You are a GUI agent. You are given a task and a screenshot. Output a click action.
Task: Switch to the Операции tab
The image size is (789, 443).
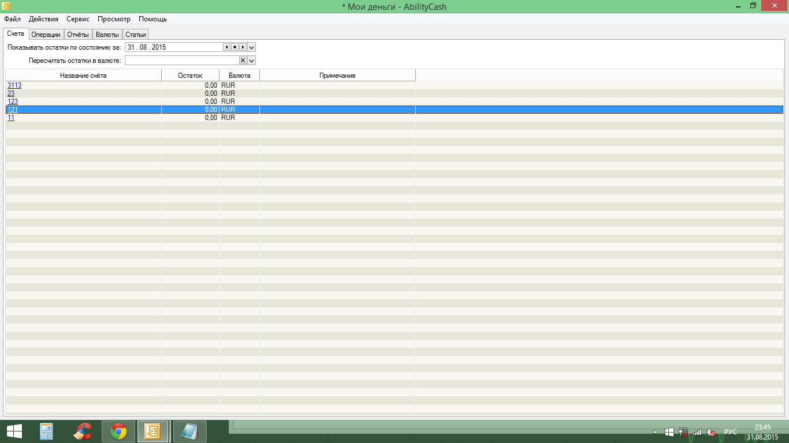coord(46,35)
